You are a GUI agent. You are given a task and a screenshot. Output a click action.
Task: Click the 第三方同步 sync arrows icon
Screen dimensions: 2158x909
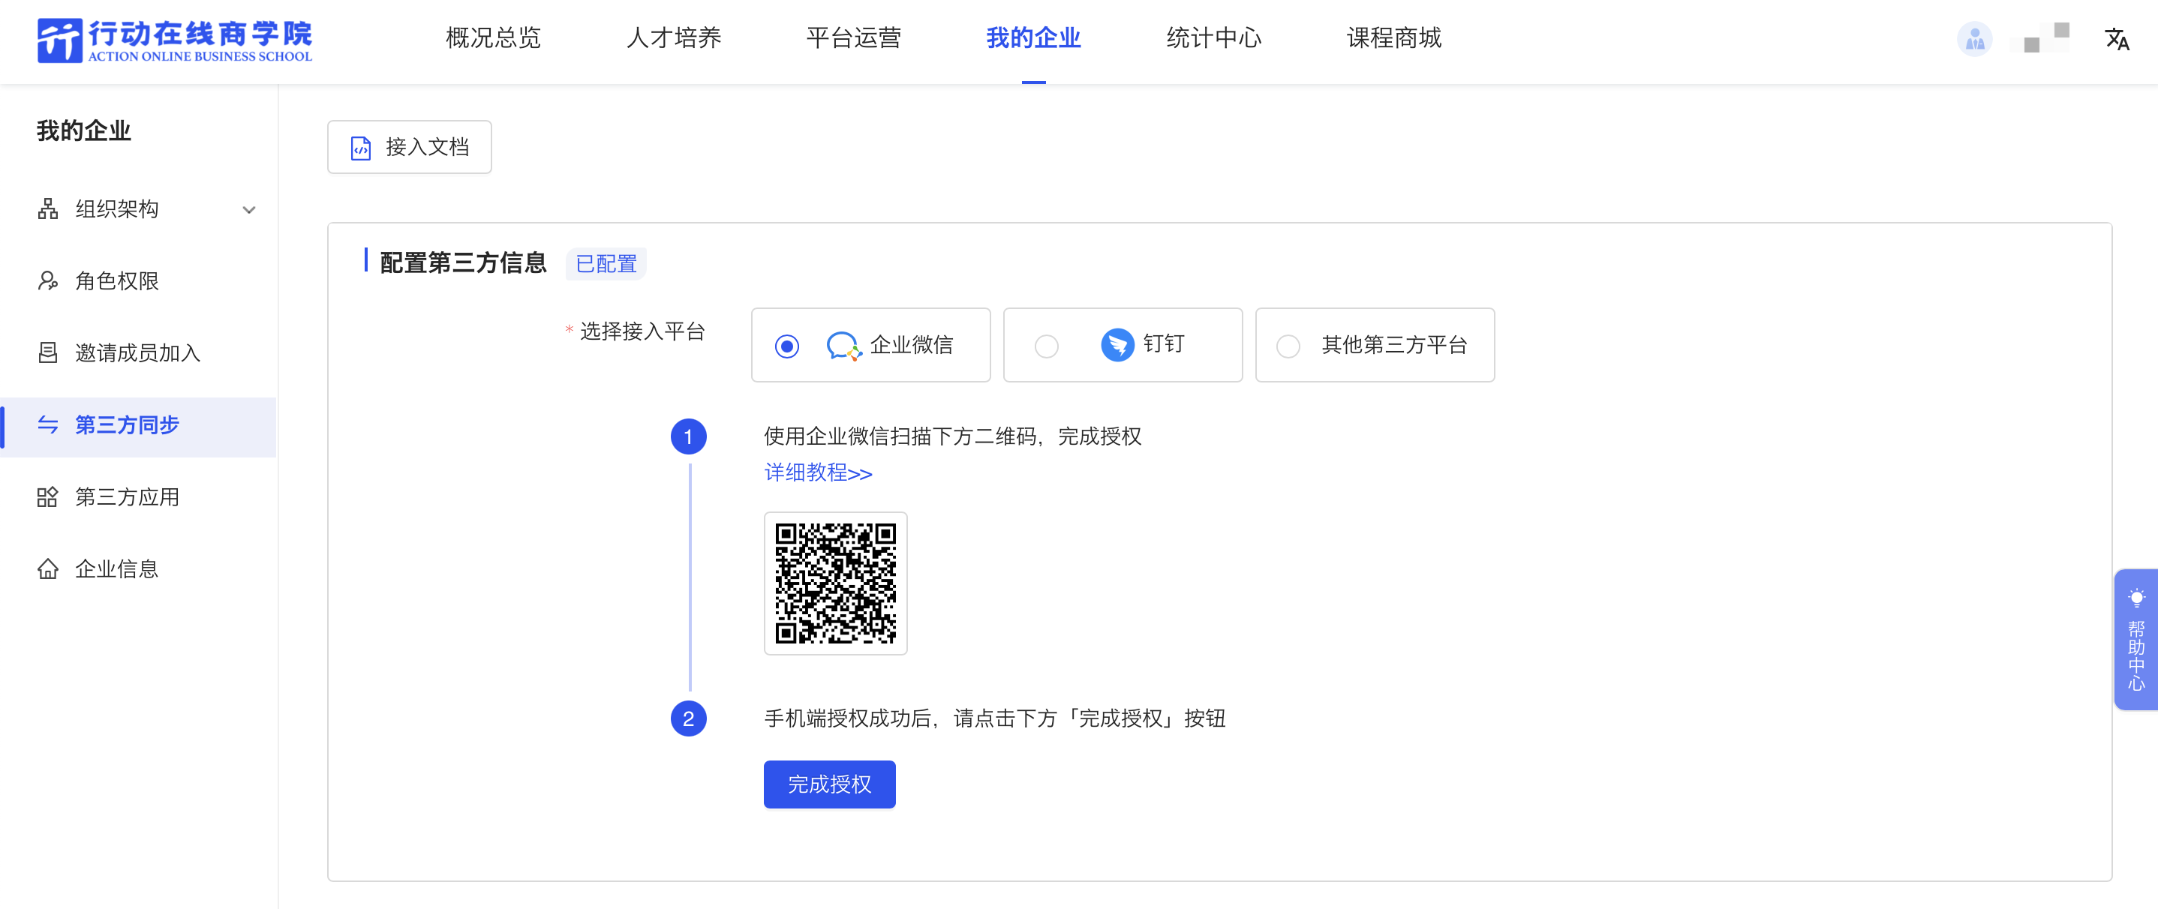(48, 424)
